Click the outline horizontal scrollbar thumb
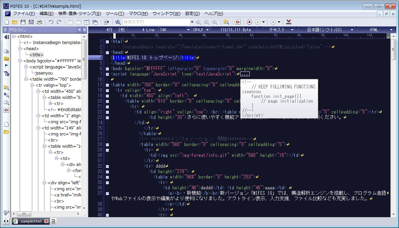The height and width of the screenshot is (228, 399). [x=24, y=214]
